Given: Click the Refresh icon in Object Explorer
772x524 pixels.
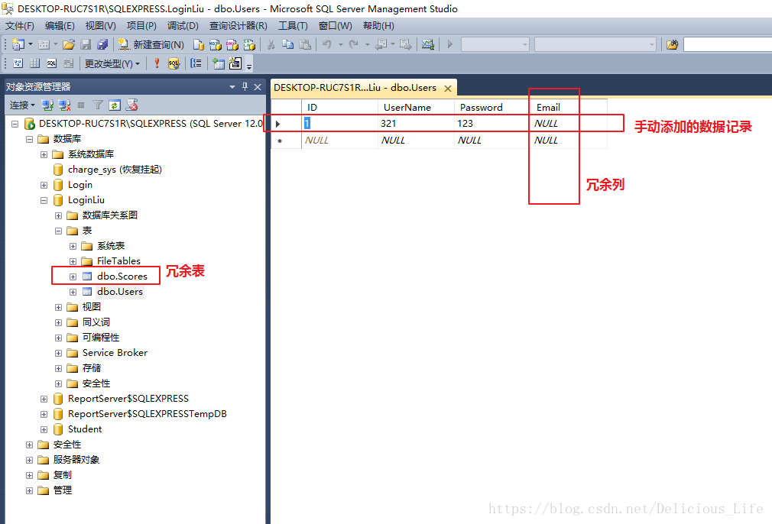Looking at the screenshot, I should pos(114,105).
